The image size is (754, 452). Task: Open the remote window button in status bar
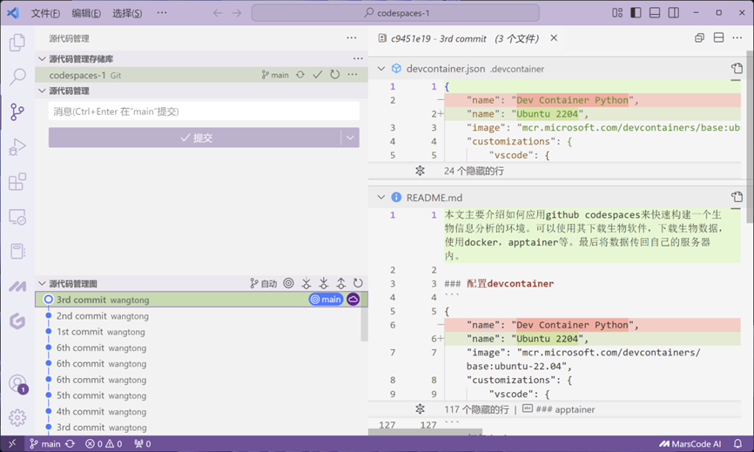tap(12, 444)
